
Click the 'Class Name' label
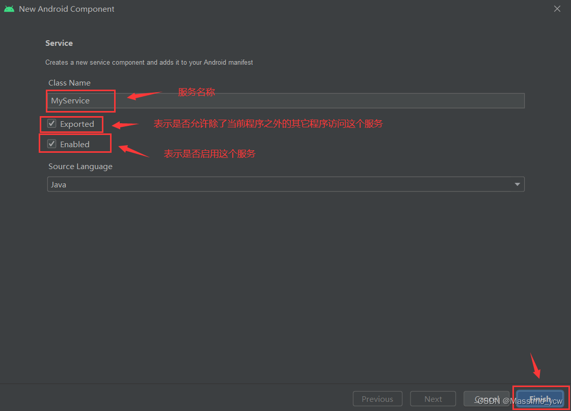(x=70, y=83)
